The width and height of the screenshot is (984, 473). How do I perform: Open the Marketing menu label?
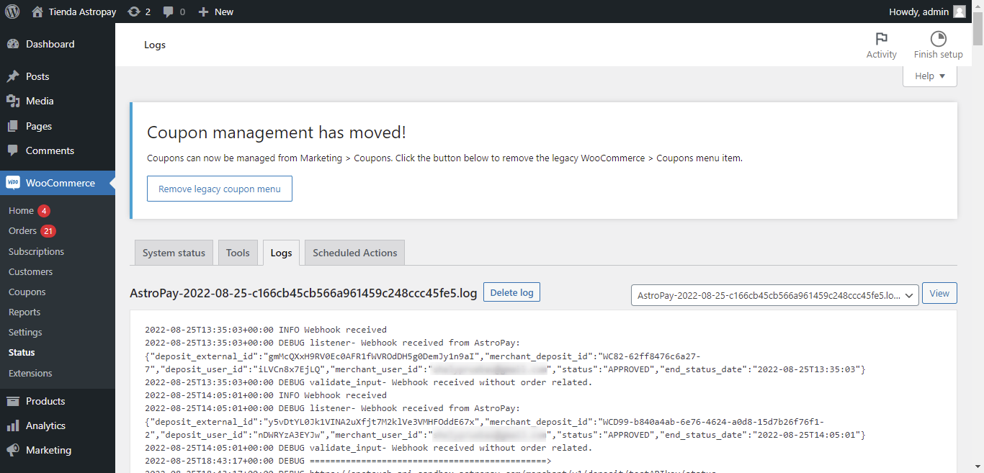tap(48, 450)
